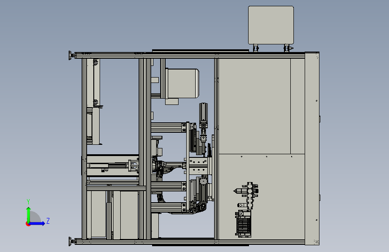Select the electric motor housing inside the frame
The image size is (389, 252).
(182, 83)
